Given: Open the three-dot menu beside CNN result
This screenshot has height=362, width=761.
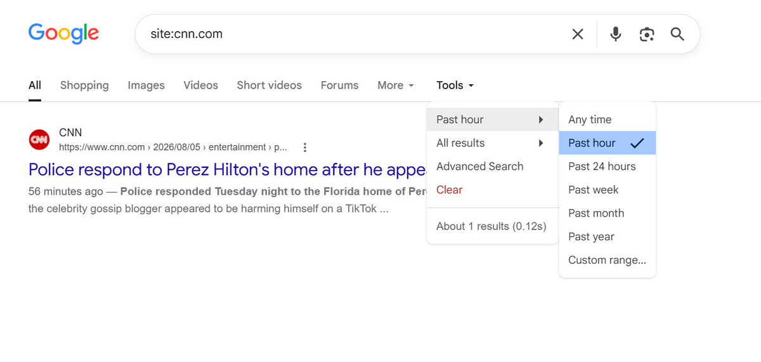Looking at the screenshot, I should click(x=305, y=148).
